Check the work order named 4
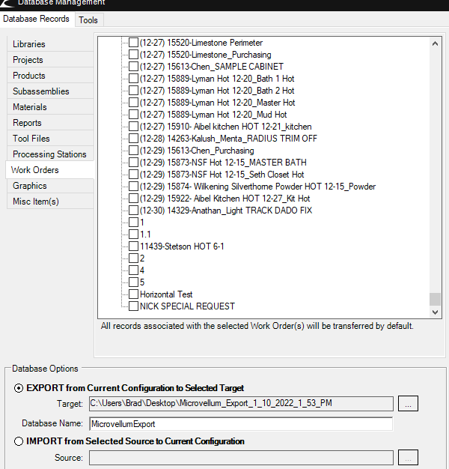Viewport: 449px width, 469px height. [x=133, y=270]
